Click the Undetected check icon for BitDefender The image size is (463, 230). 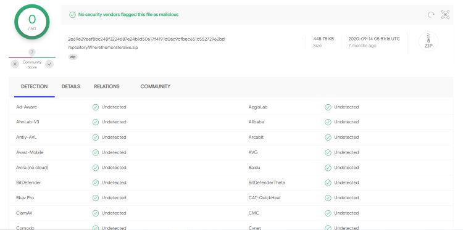[x=96, y=183]
